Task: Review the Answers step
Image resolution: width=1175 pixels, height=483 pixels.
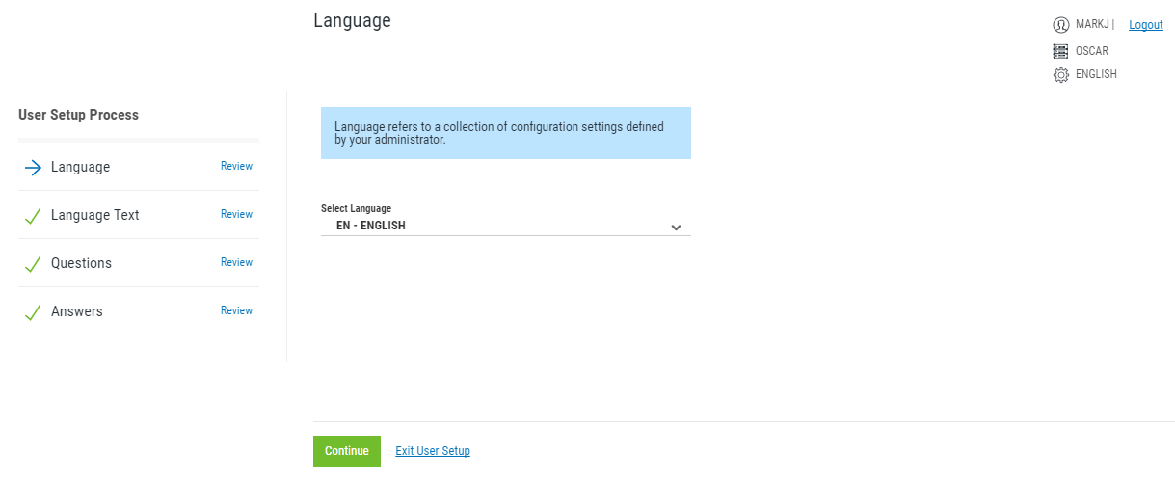Action: [236, 311]
